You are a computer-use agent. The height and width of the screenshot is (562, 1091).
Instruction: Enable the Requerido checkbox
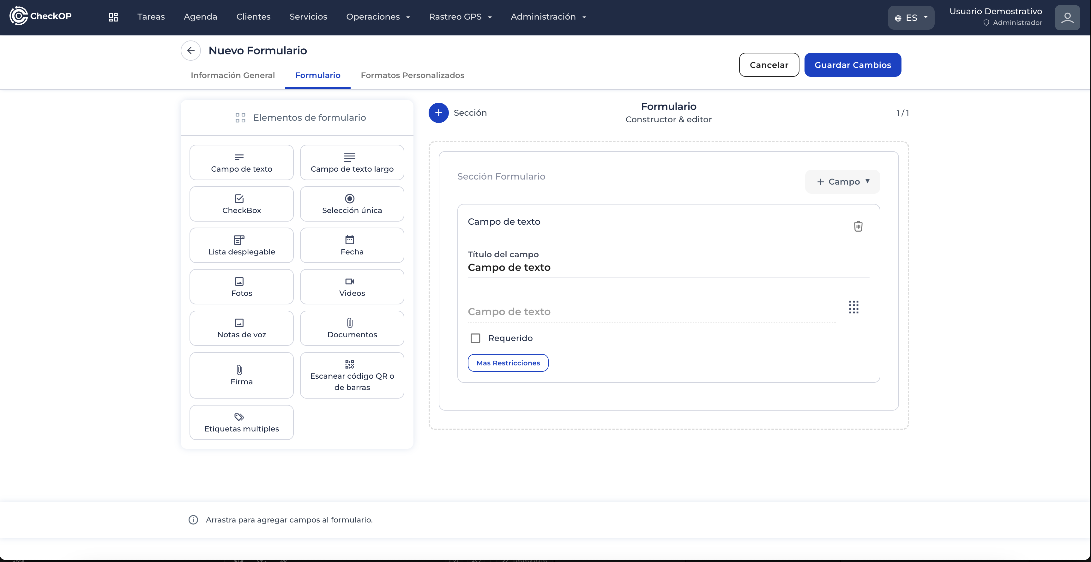tap(475, 338)
